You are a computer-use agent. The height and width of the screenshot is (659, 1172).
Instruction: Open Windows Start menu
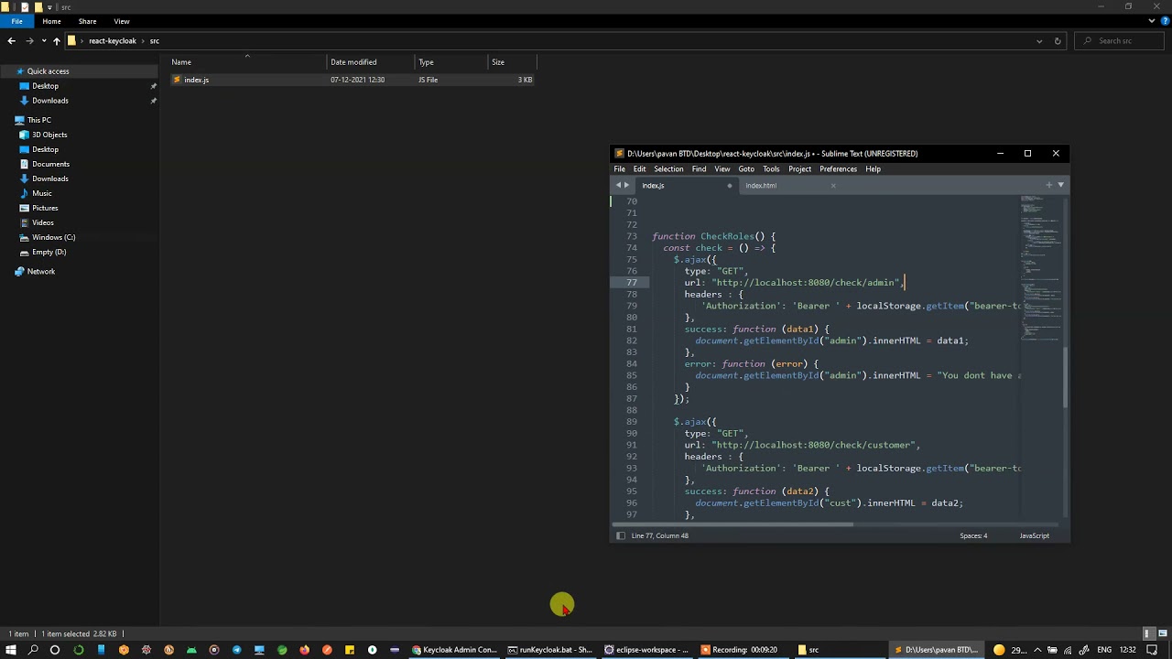pos(10,650)
